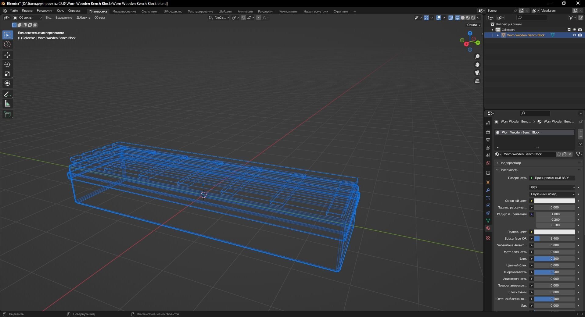Remove material slot with minus button
The image size is (585, 317).
click(581, 137)
